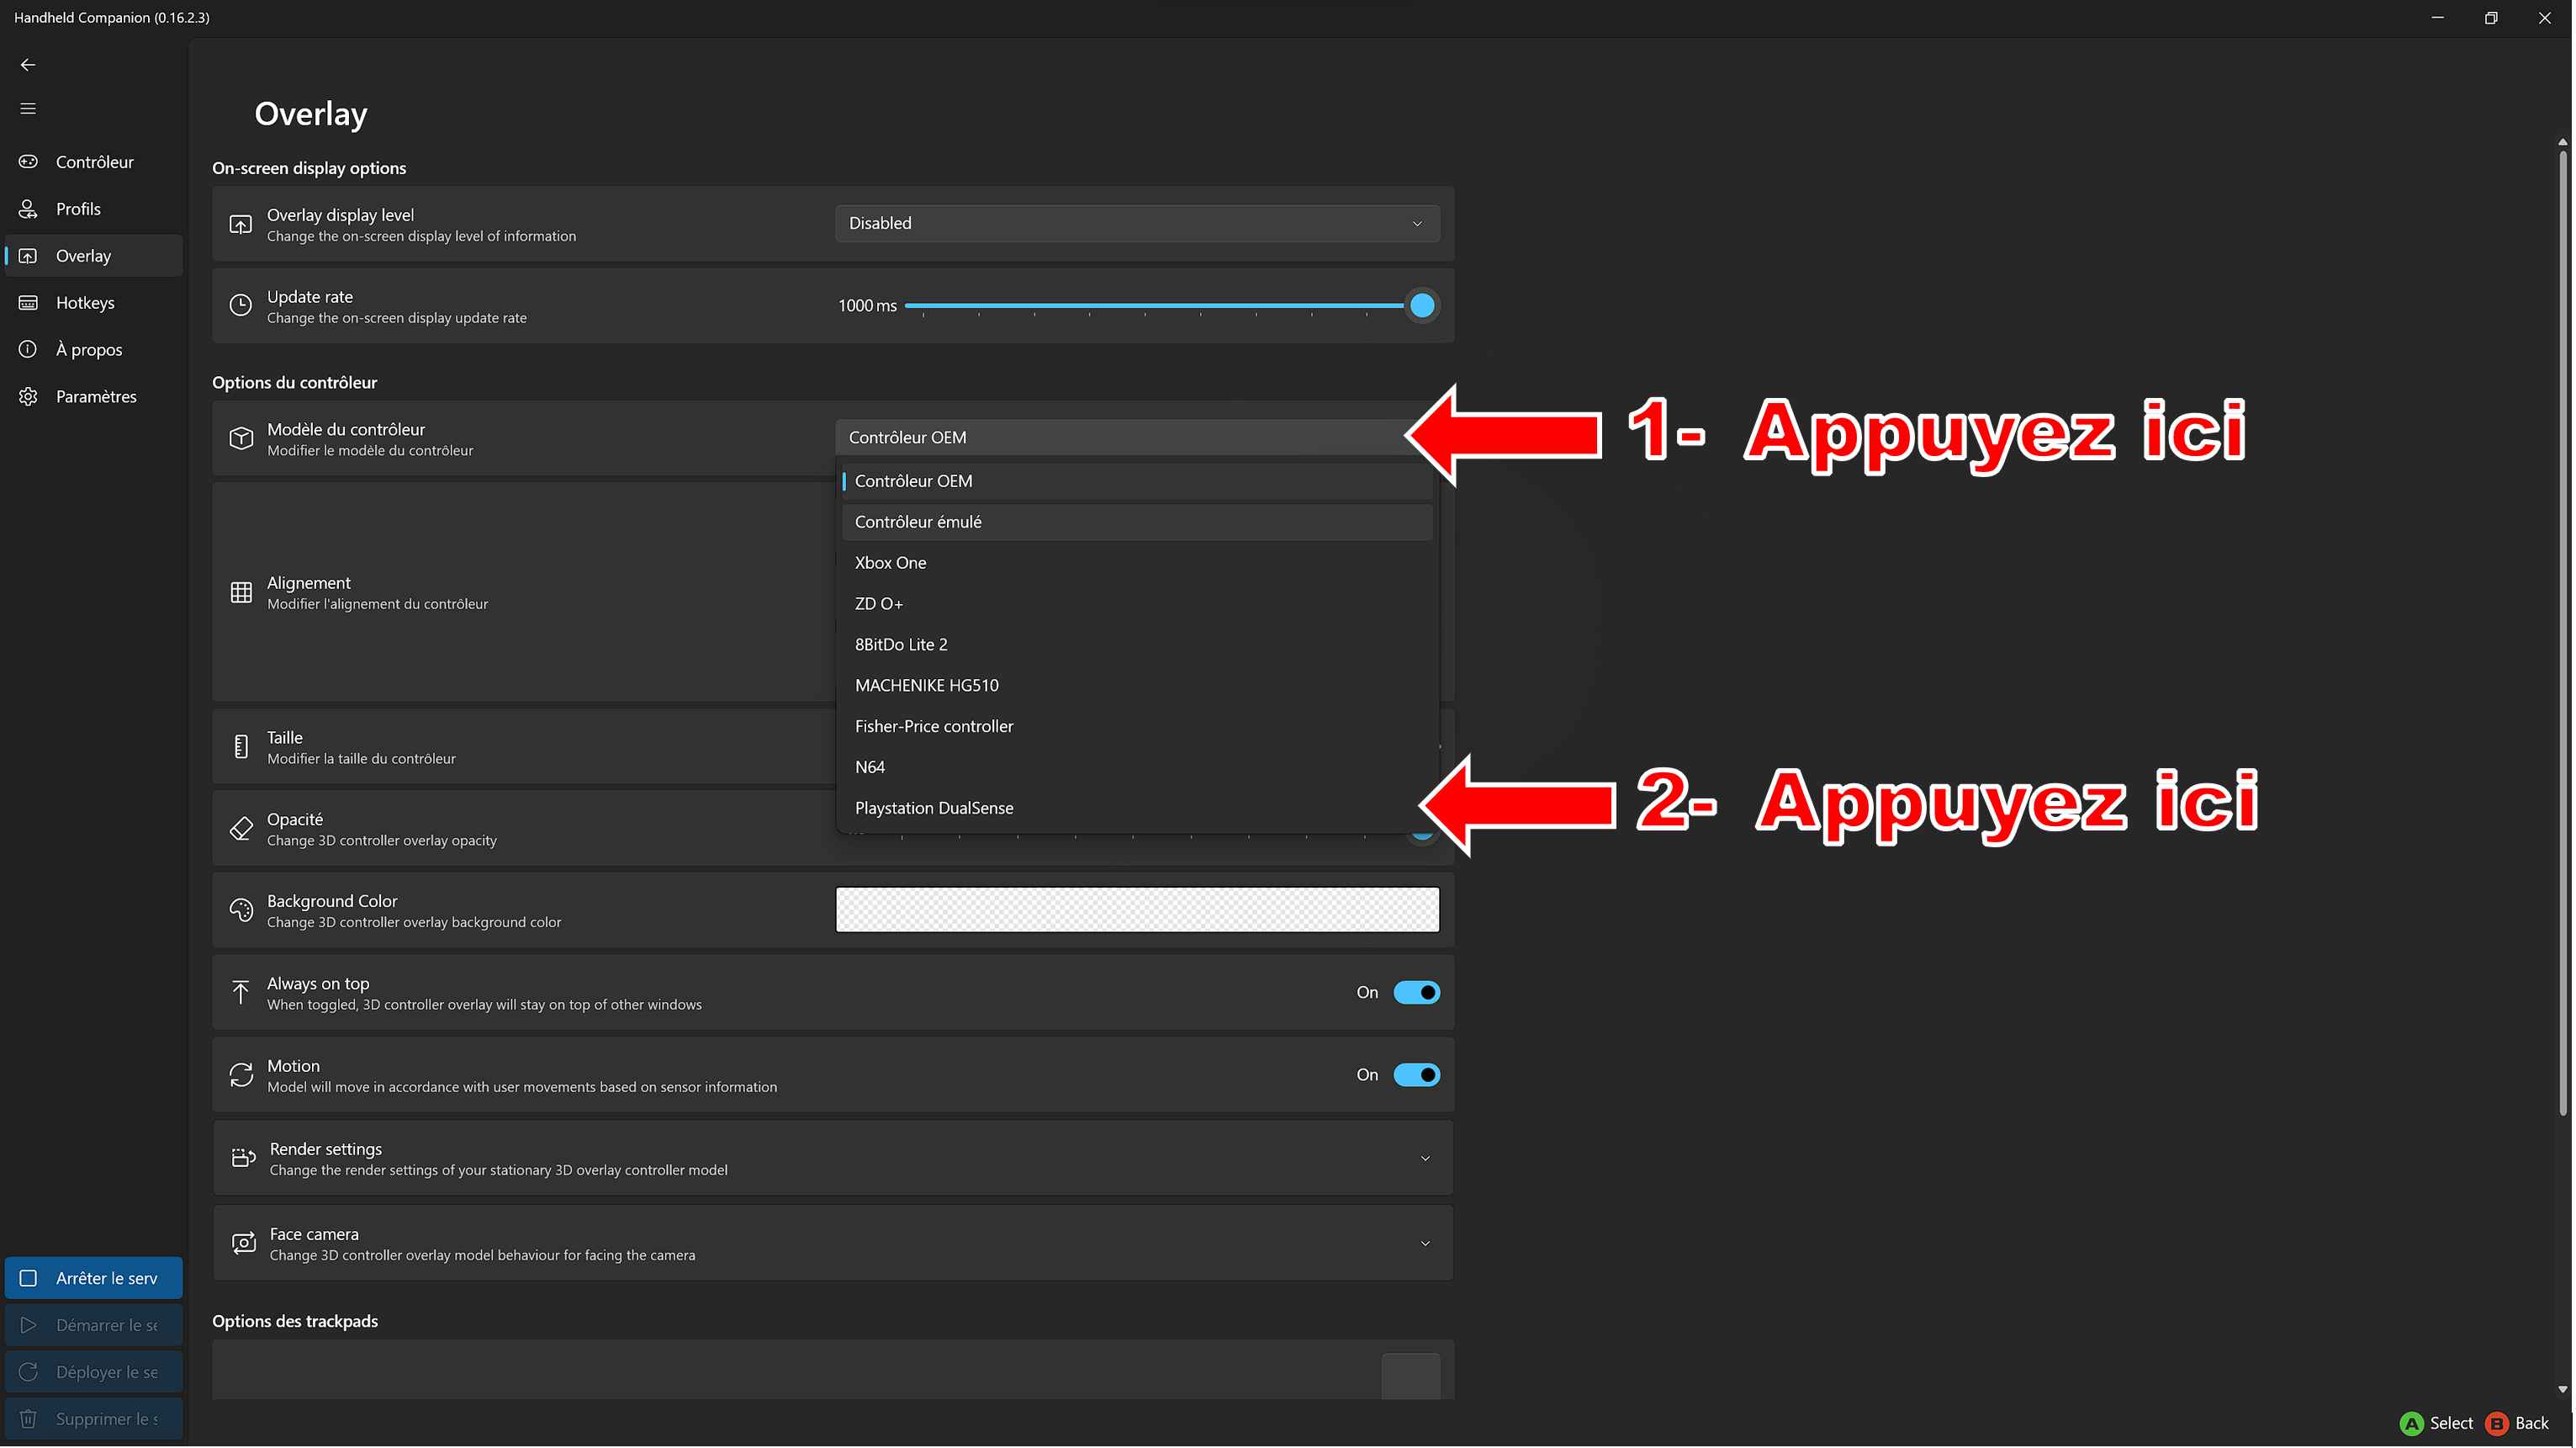
Task: Open Contrôleur page via gamepad icon
Action: 28,162
